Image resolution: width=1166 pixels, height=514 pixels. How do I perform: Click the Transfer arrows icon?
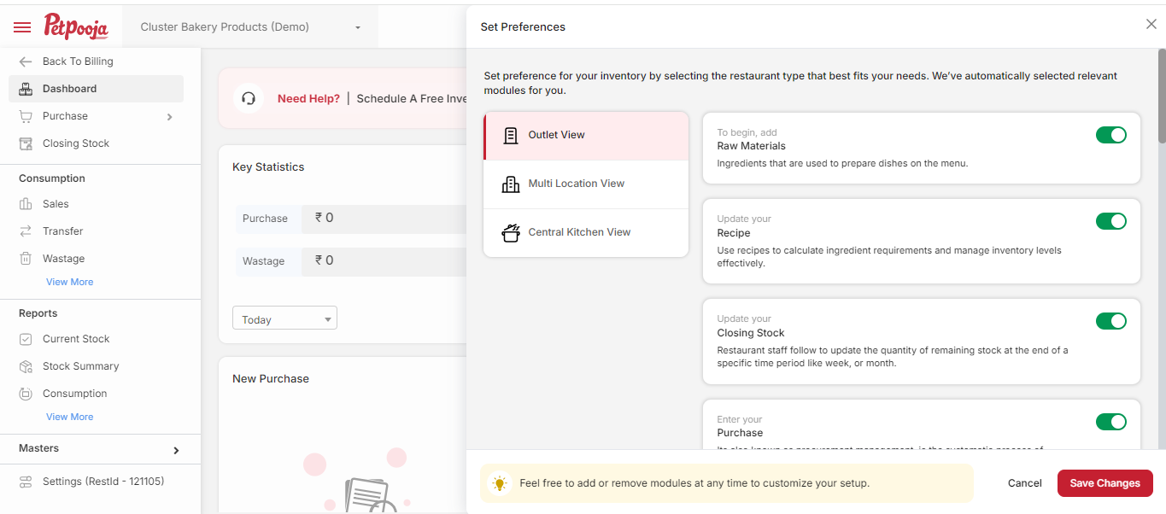[x=26, y=231]
